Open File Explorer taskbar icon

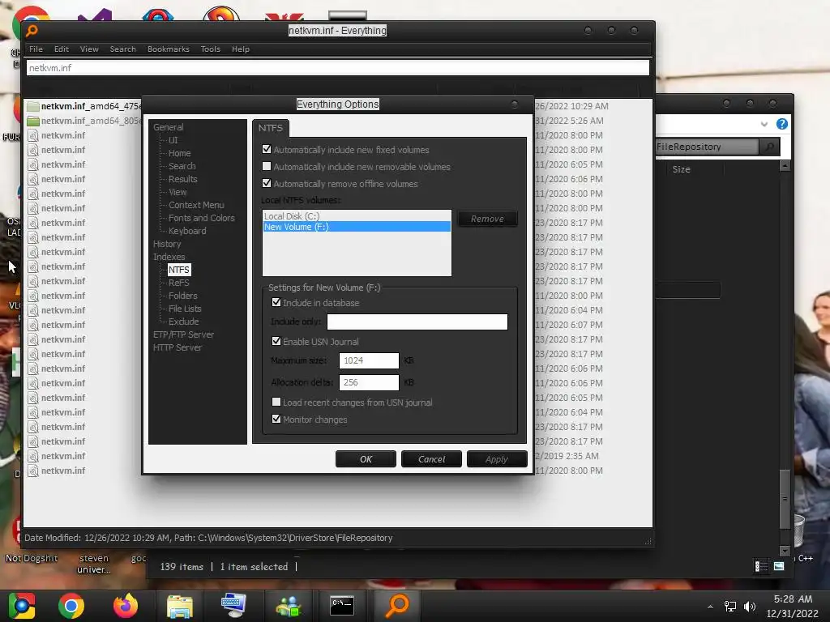(x=180, y=606)
